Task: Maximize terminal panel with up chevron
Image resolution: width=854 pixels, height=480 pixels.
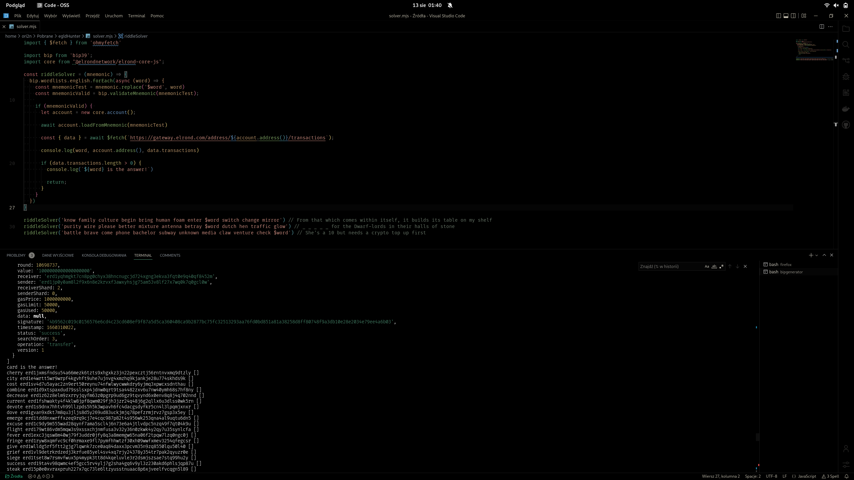Action: pyautogui.click(x=824, y=255)
